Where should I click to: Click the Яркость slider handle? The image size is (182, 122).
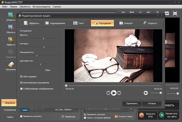tap(43, 39)
